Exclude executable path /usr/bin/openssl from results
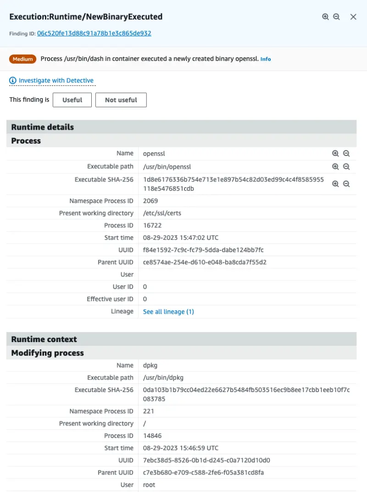The height and width of the screenshot is (492, 367). pos(346,166)
